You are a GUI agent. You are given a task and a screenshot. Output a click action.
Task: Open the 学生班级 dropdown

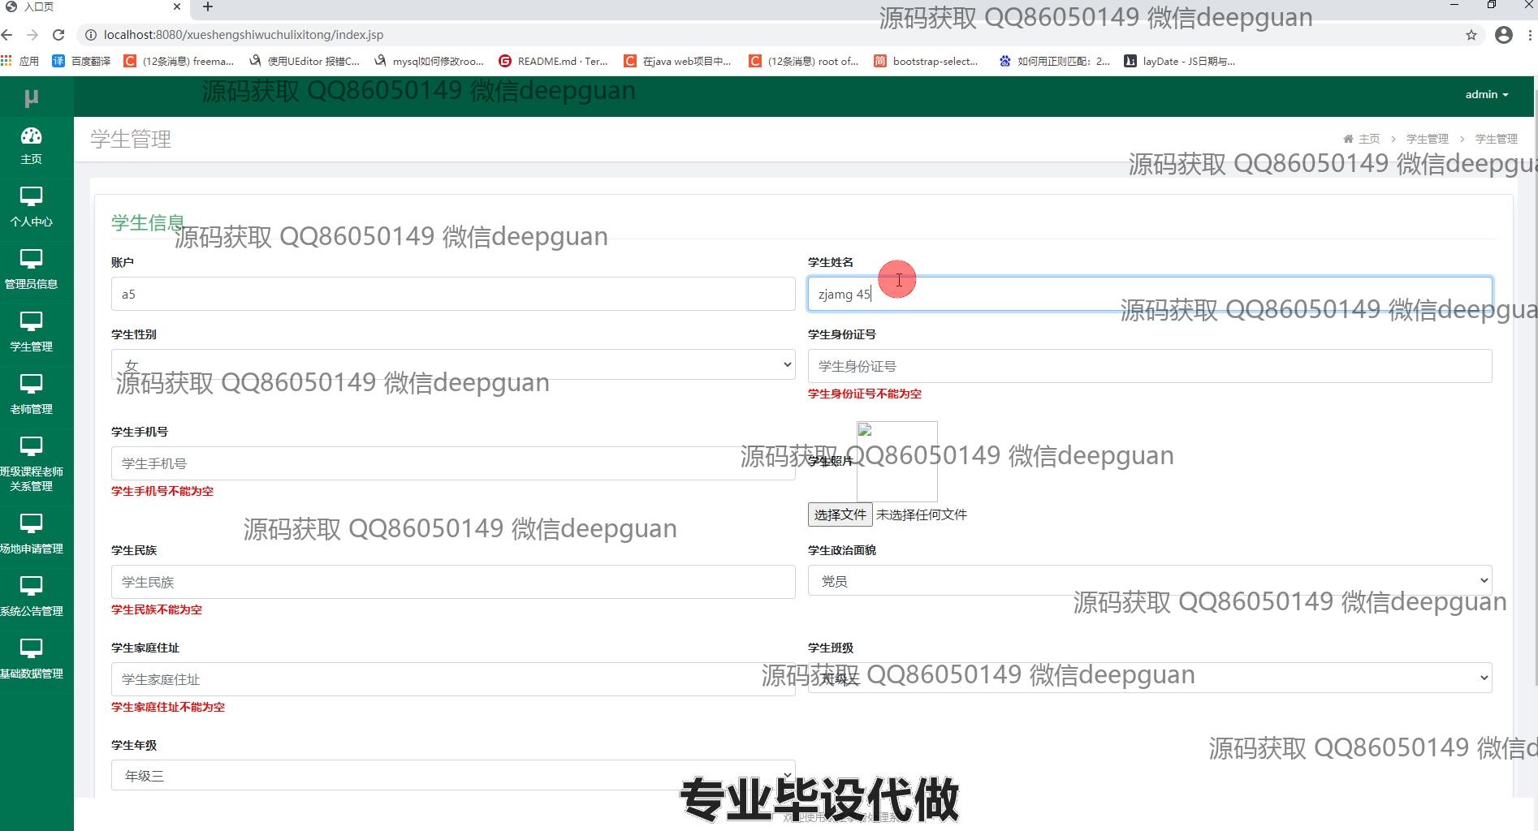click(x=1149, y=678)
